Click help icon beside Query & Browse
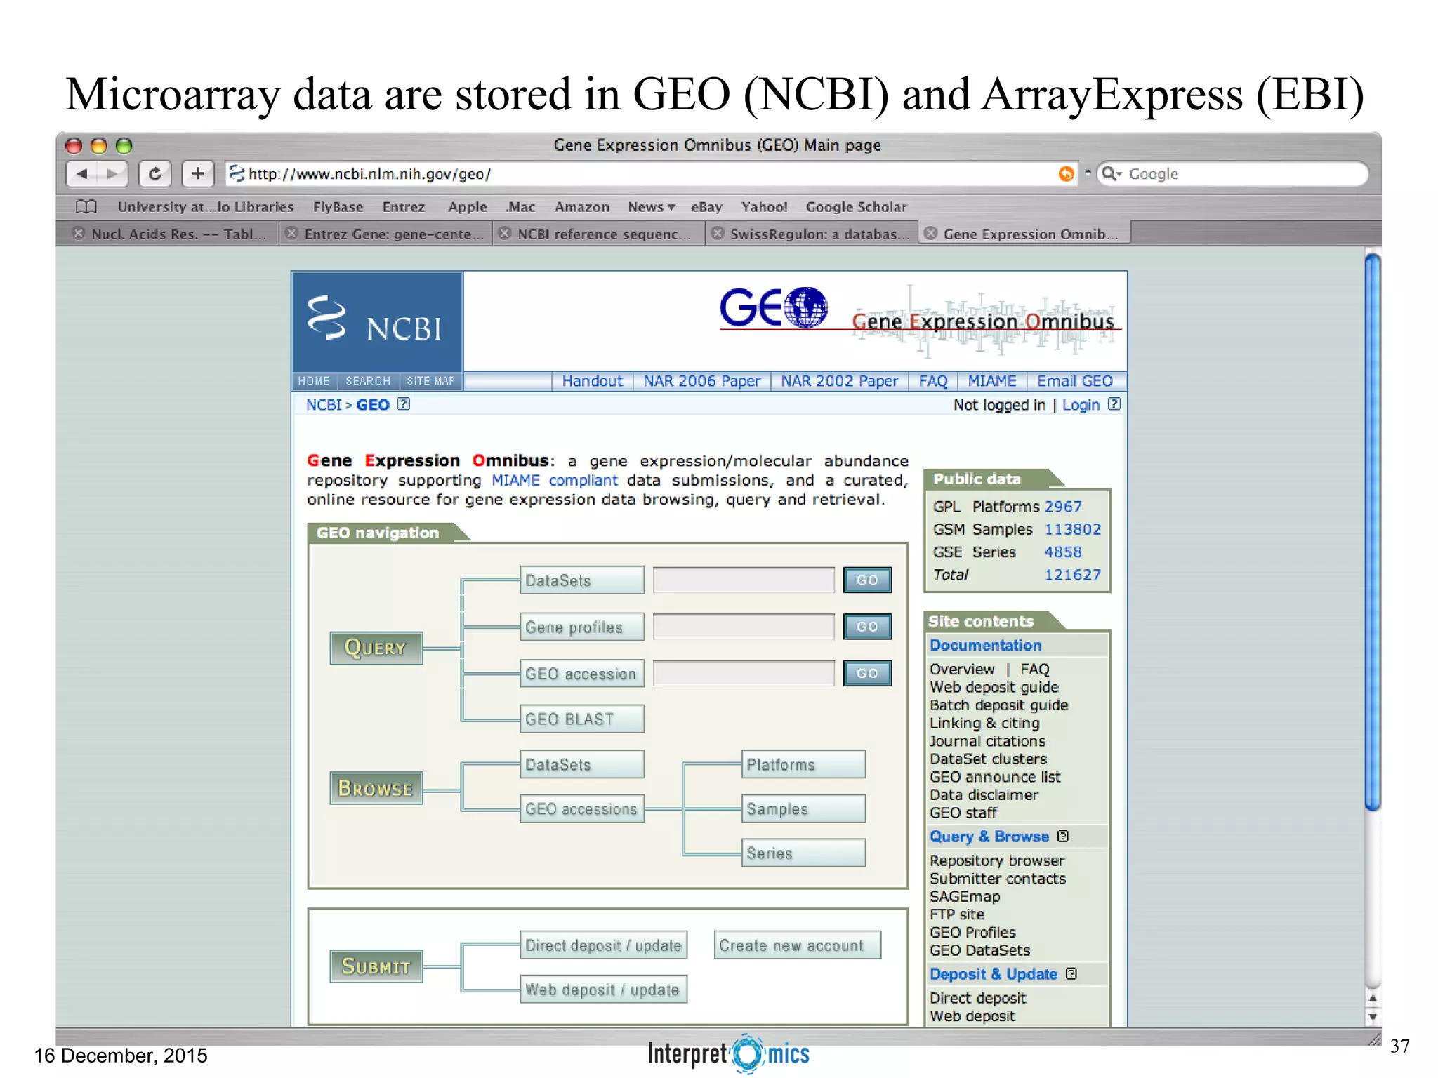The width and height of the screenshot is (1438, 1078). 1063,836
